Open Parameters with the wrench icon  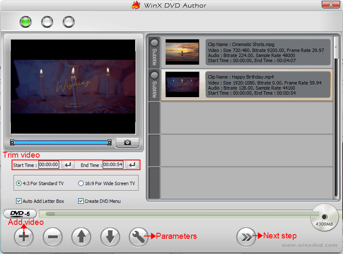coord(139,237)
